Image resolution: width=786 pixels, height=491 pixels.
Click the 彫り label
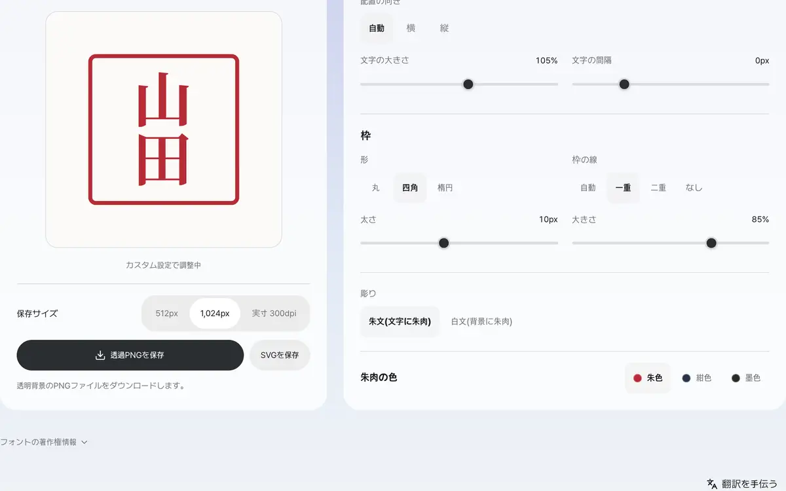click(x=368, y=293)
